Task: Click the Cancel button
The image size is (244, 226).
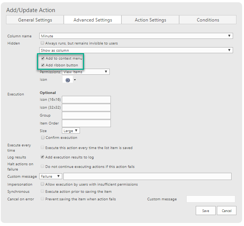Action: pyautogui.click(x=227, y=211)
